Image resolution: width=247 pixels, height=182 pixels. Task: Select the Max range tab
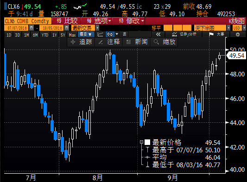(x=72, y=35)
